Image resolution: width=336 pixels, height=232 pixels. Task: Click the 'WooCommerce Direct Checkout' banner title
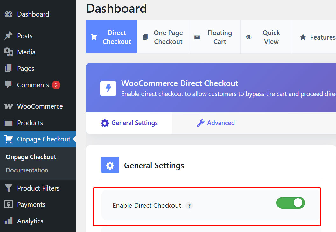point(180,83)
